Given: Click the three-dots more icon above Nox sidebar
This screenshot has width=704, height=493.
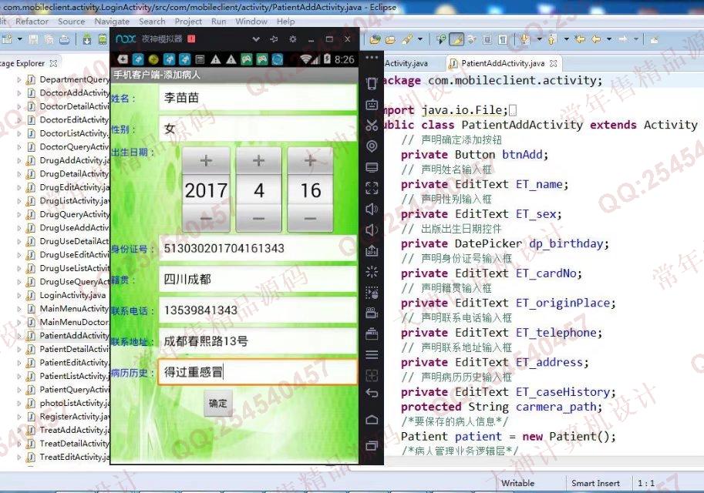Looking at the screenshot, I should coord(372,58).
